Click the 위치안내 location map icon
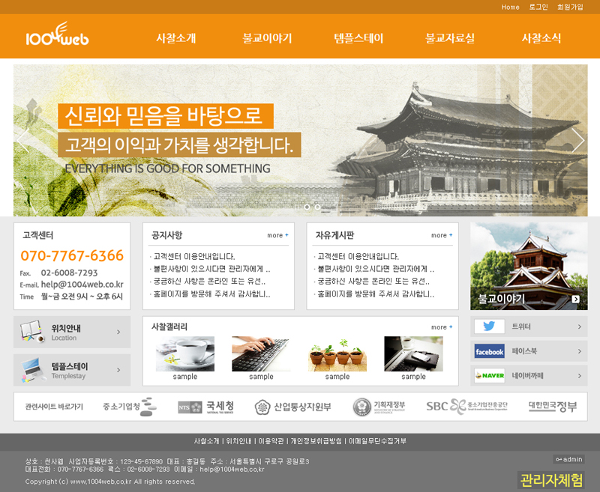The image size is (600, 492). point(31,332)
